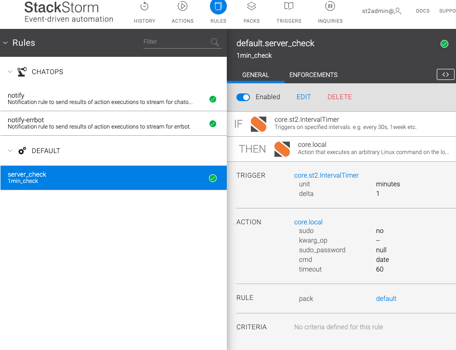The width and height of the screenshot is (456, 350).
Task: Collapse the CHATOPS pack group
Action: tap(10, 72)
